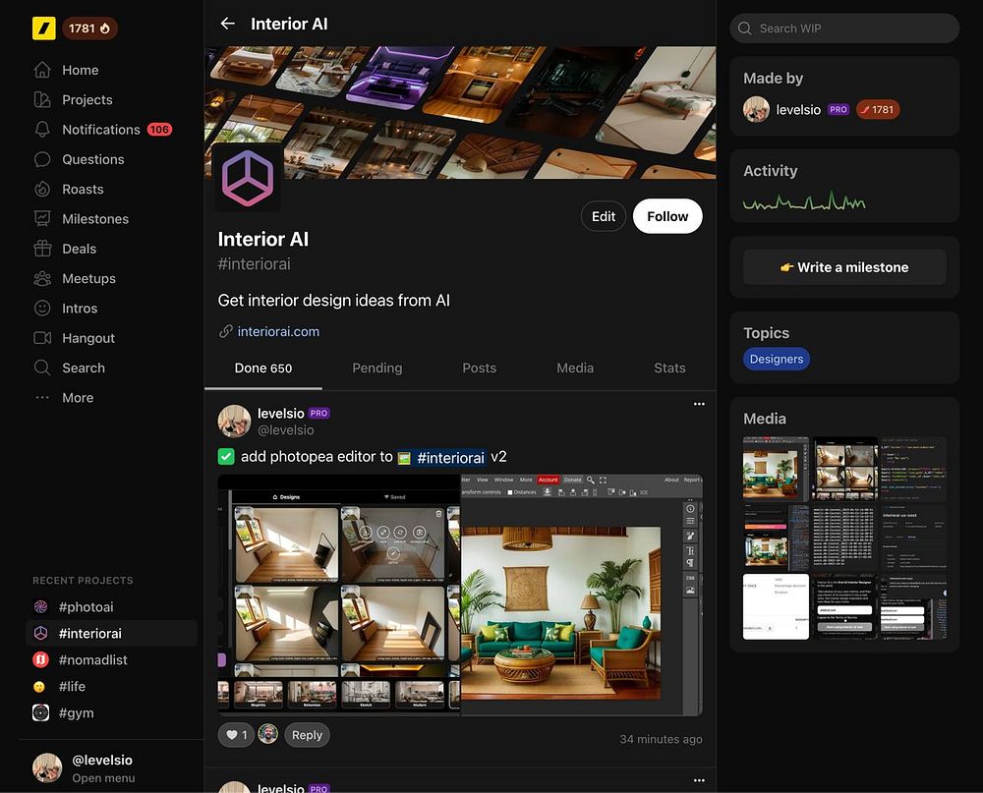Viewport: 983px width, 793px height.
Task: Click the Search WIP input field
Action: click(844, 28)
